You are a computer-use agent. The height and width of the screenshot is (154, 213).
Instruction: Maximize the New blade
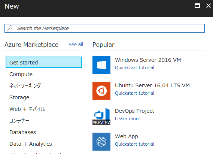pyautogui.click(x=197, y=6)
